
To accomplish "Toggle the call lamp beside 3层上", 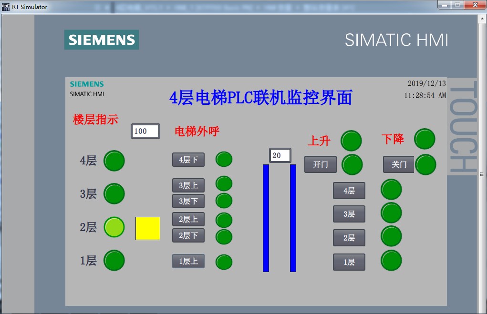I will coord(224,183).
